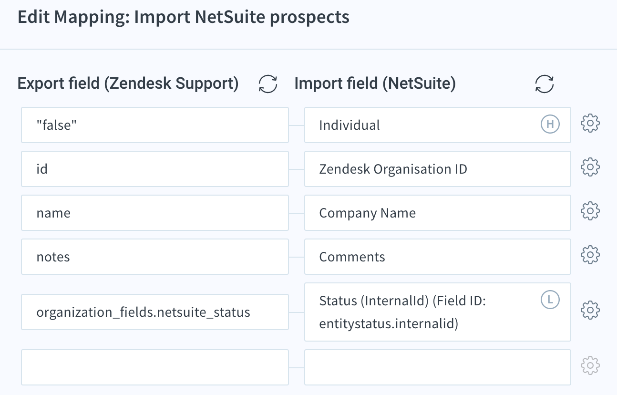Select the id export field
Image resolution: width=617 pixels, height=395 pixels.
(155, 169)
